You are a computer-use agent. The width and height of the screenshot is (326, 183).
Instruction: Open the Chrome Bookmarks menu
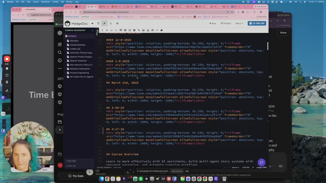tap(46, 2)
